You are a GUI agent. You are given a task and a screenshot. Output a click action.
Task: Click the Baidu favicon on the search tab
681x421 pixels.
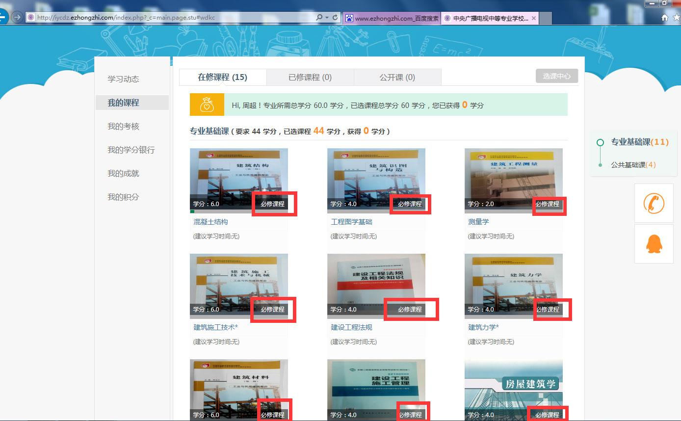349,18
